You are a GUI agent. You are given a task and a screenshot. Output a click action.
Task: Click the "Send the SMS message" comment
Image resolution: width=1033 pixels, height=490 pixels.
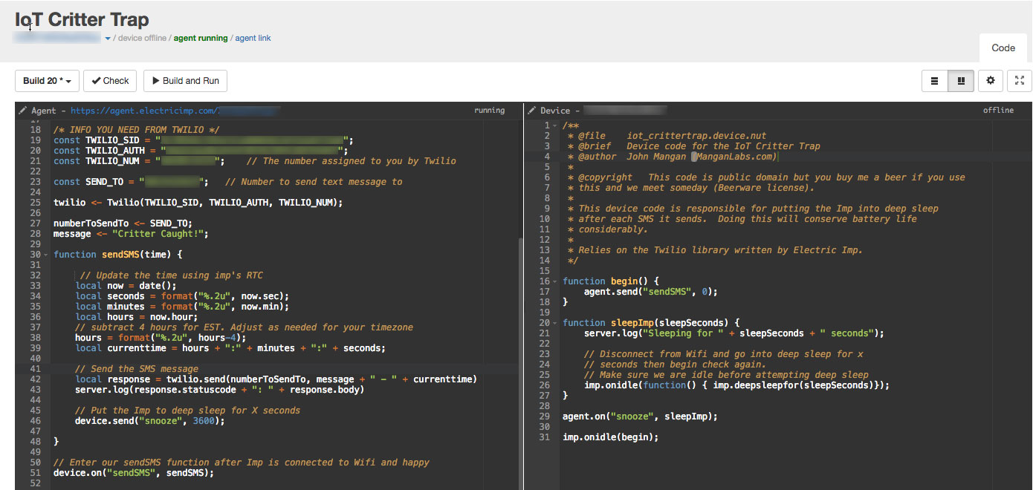pyautogui.click(x=137, y=369)
